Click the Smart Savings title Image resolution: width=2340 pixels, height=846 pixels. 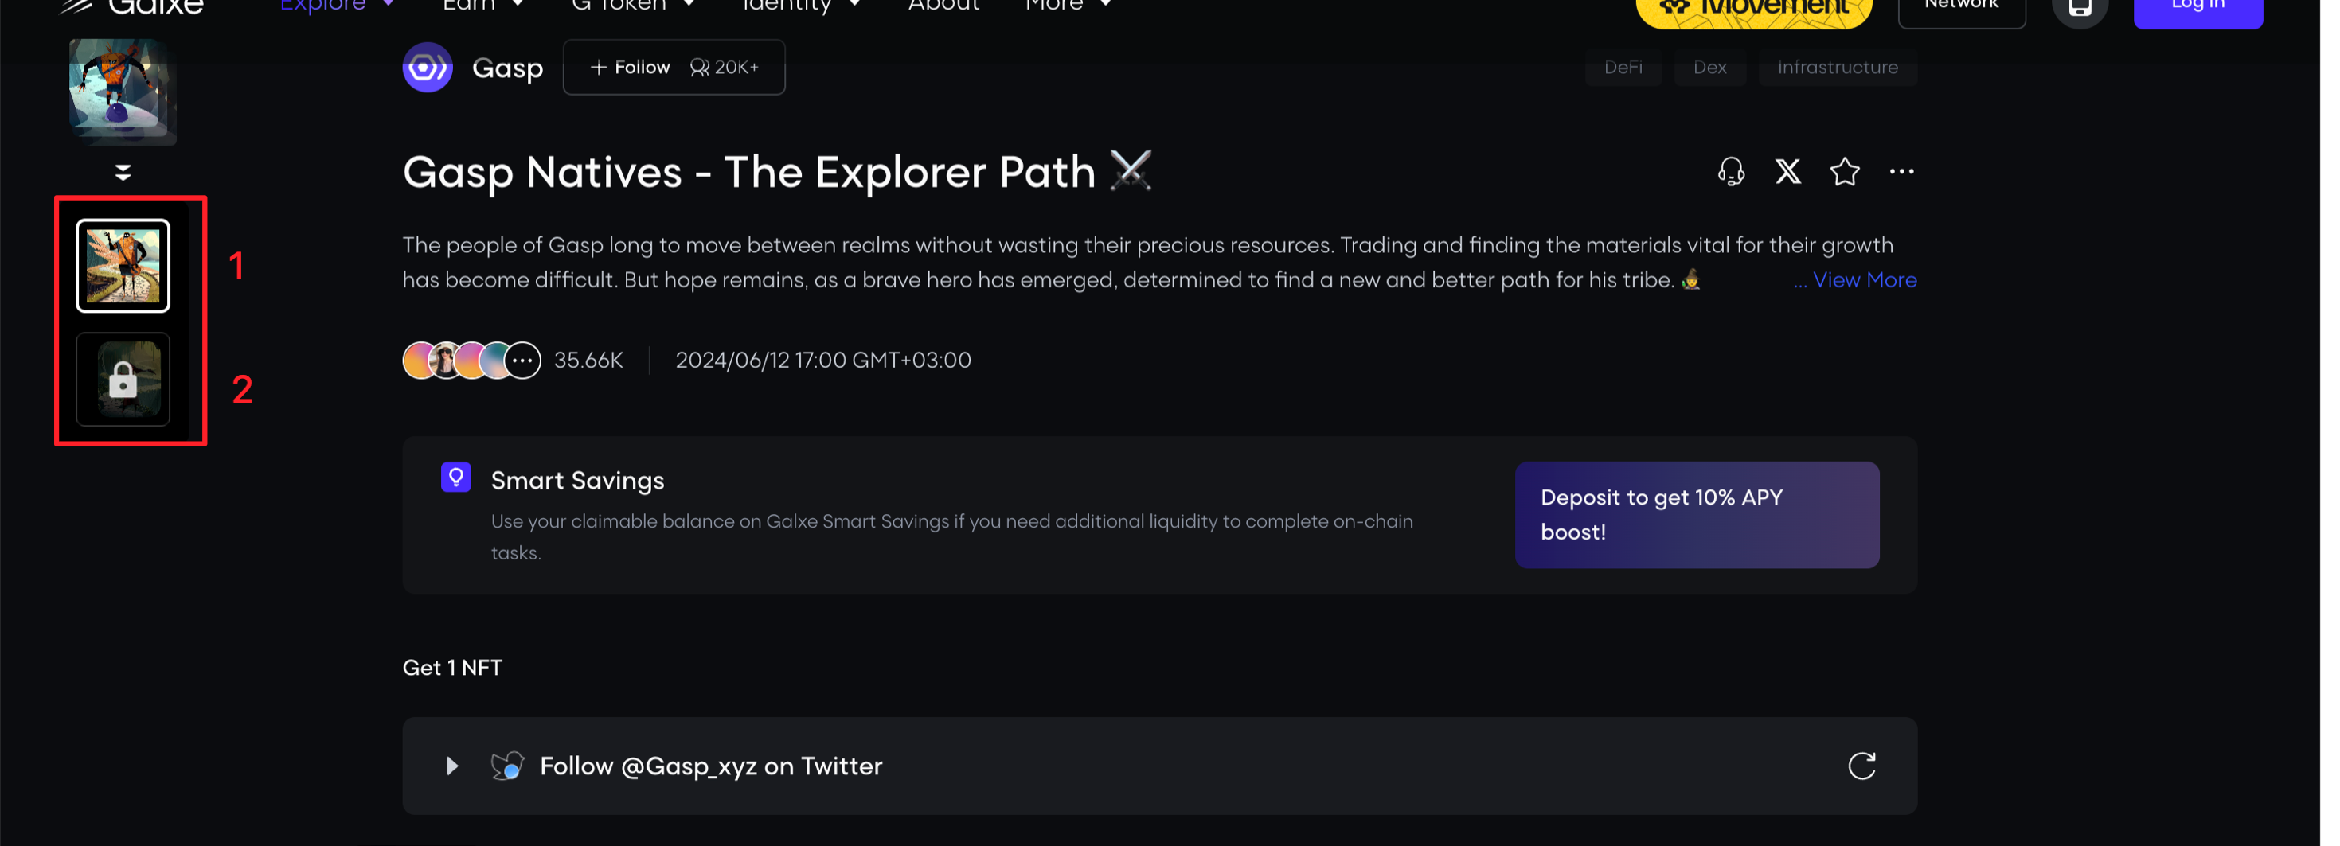[x=578, y=480]
